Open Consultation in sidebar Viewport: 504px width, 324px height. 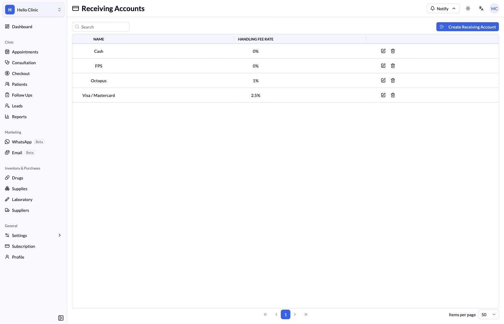(x=33, y=62)
